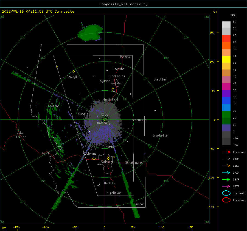Click the green 22JP arrow icon
Viewport: 247px width, 231px height.
(226, 179)
